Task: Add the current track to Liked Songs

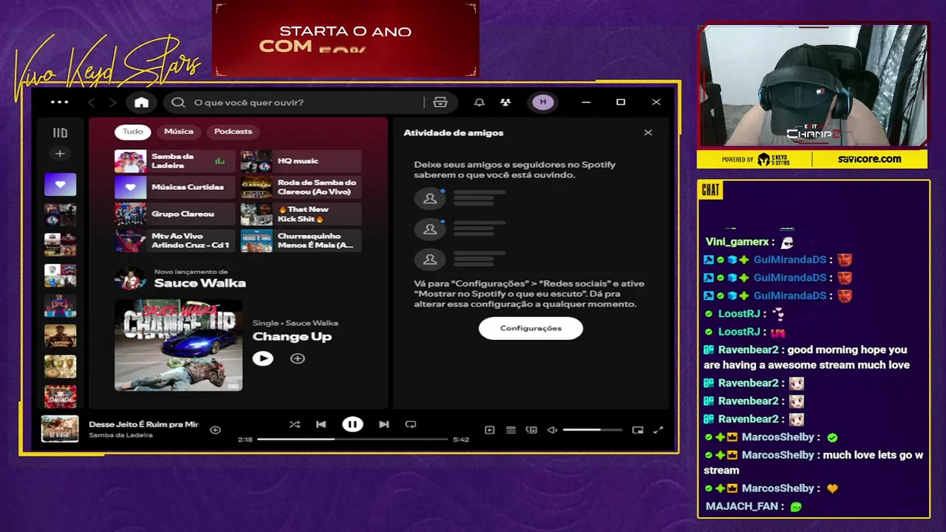Action: tap(215, 430)
